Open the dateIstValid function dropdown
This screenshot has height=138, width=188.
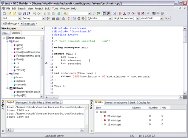click(x=161, y=19)
